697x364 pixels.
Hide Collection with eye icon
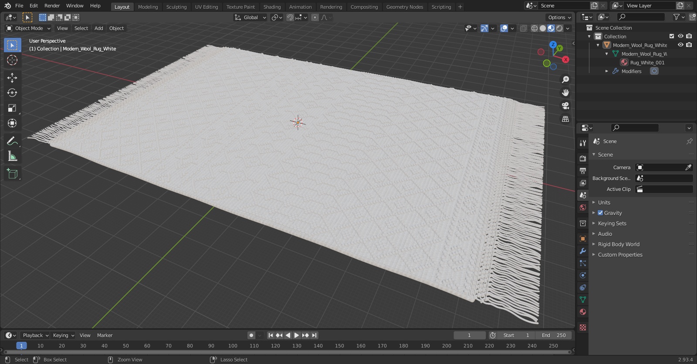point(680,36)
